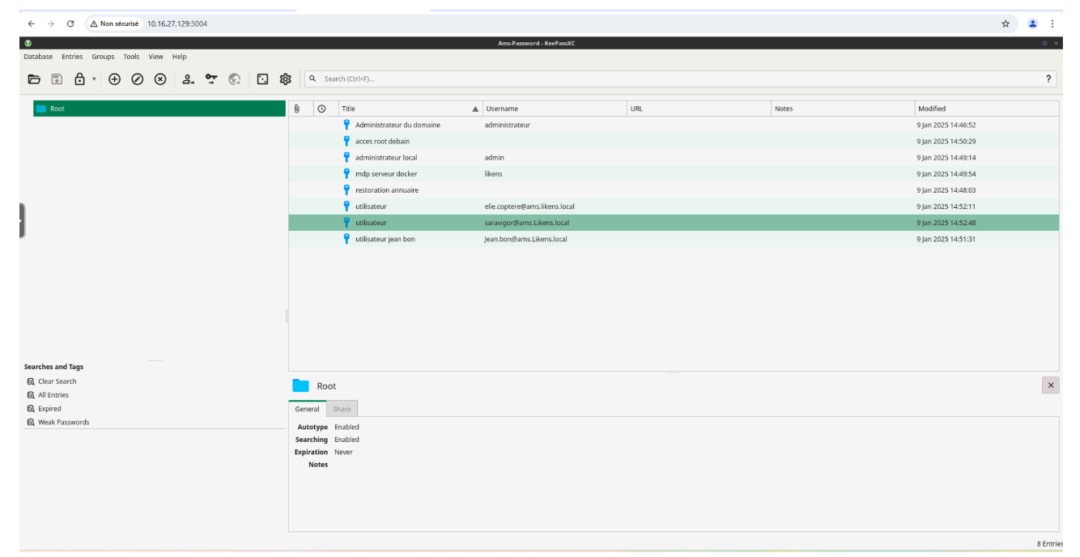
Task: Click the Open Database folder icon
Action: tap(34, 79)
